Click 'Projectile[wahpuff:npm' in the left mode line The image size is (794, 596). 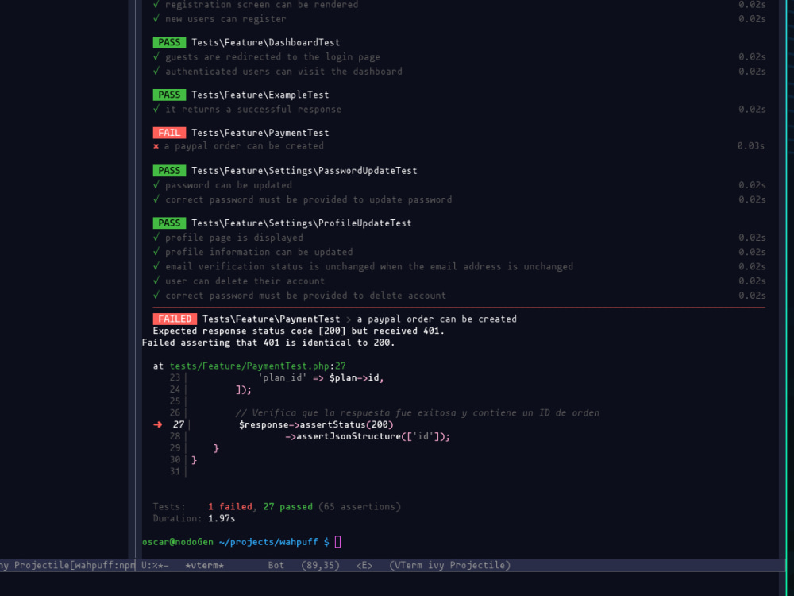click(75, 566)
